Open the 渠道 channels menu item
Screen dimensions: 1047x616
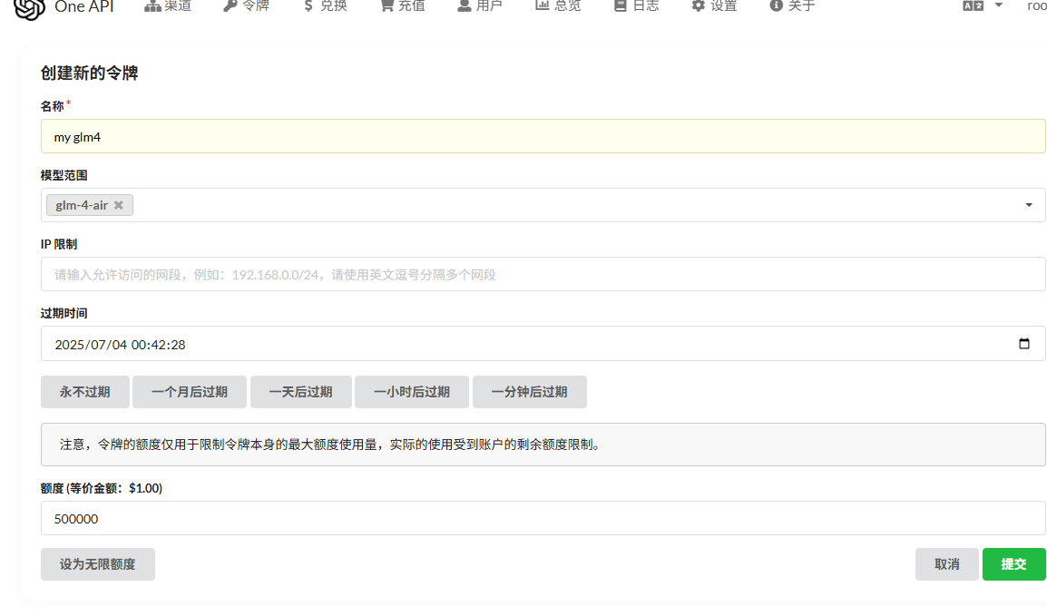[x=168, y=6]
